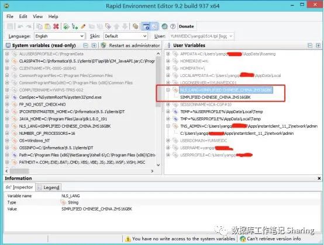
Task: Click the red Delete X toolbar icon
Action: (56, 26)
